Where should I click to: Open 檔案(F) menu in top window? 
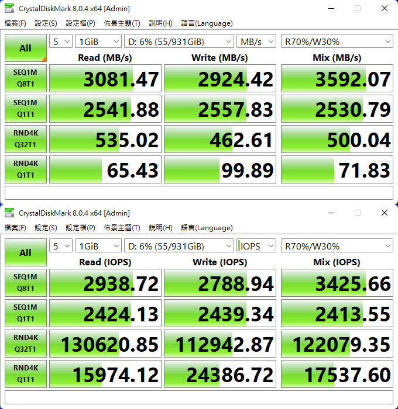click(x=15, y=23)
